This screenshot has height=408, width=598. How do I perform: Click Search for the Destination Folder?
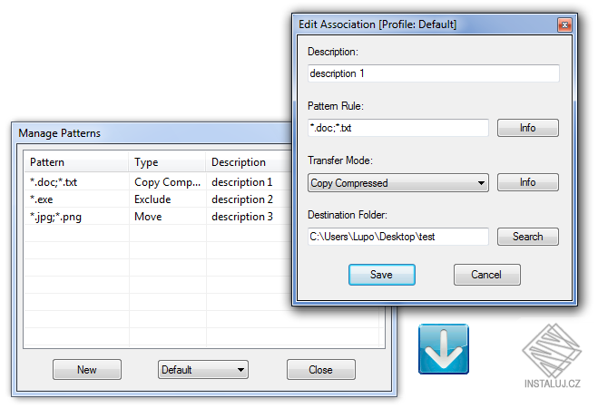pyautogui.click(x=528, y=237)
